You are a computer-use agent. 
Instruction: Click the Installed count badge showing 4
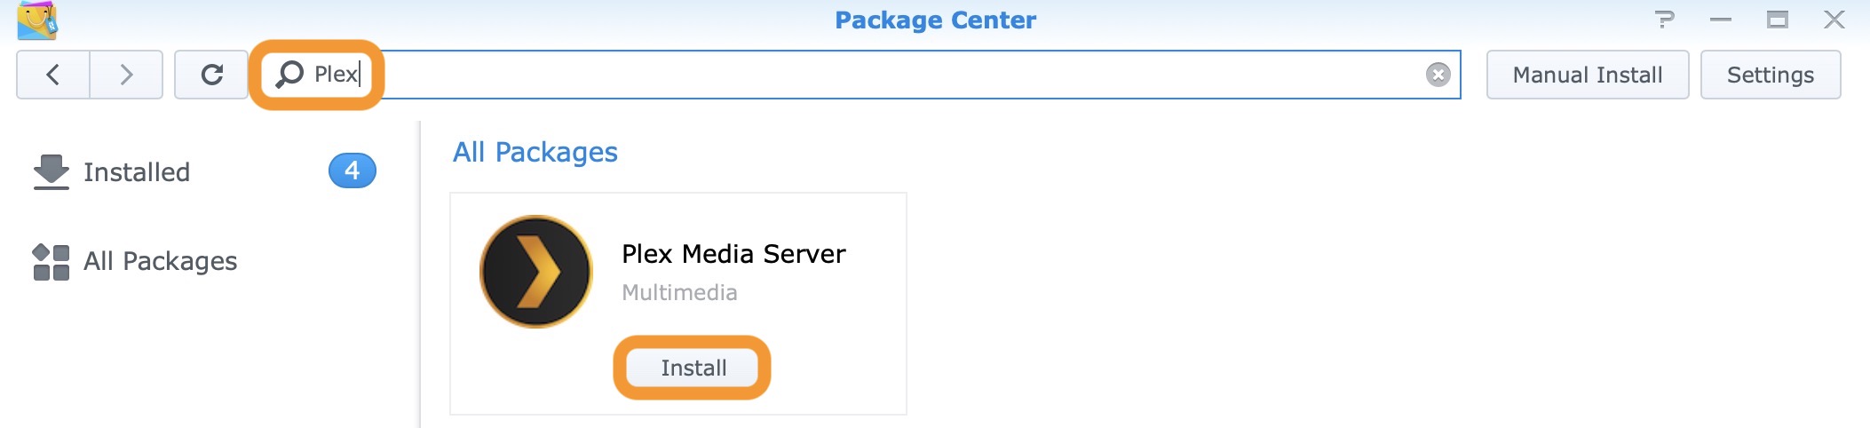click(x=352, y=170)
